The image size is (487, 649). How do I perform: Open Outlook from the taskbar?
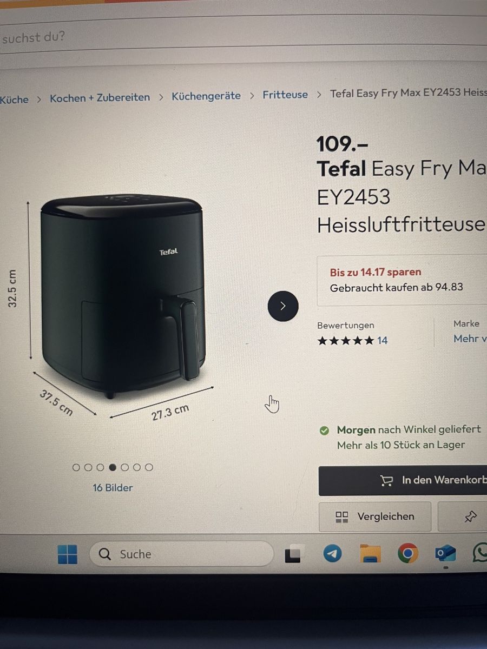tap(445, 554)
